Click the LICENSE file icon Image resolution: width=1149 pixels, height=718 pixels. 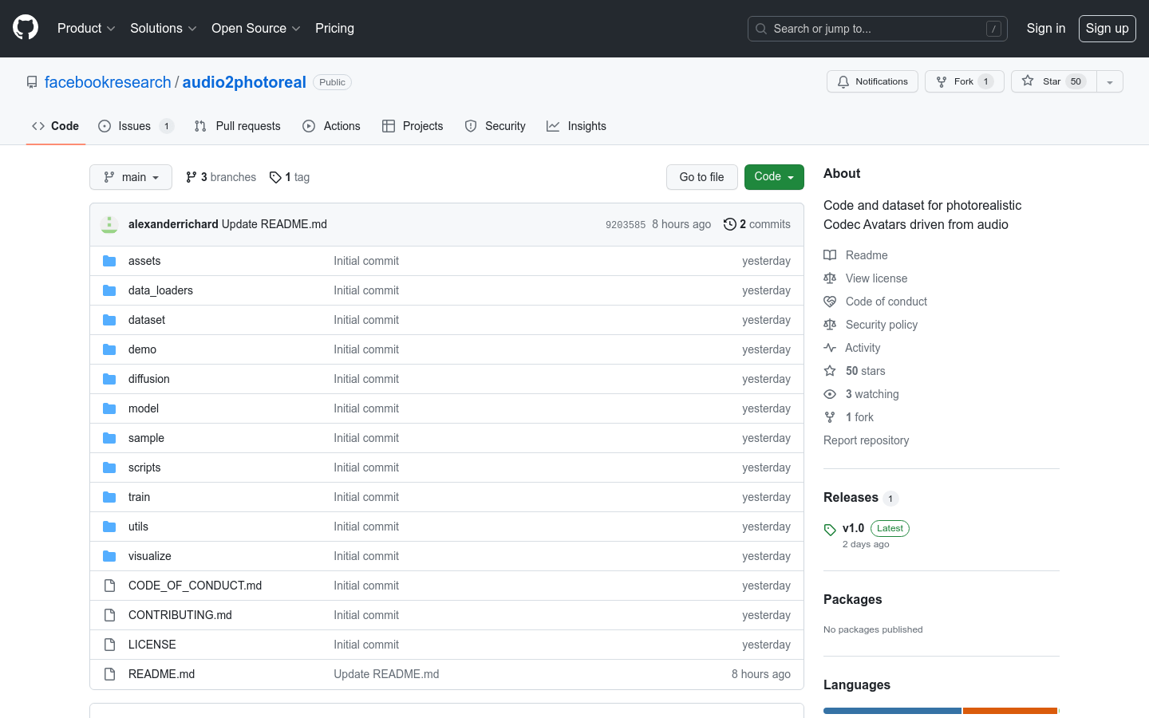click(x=109, y=645)
